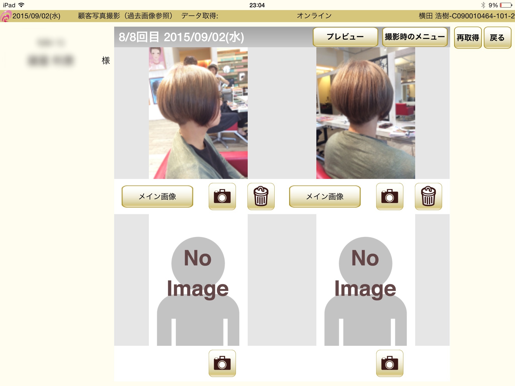Image resolution: width=515 pixels, height=386 pixels.
Task: Tap the camera icon under the left photo
Action: tap(222, 196)
